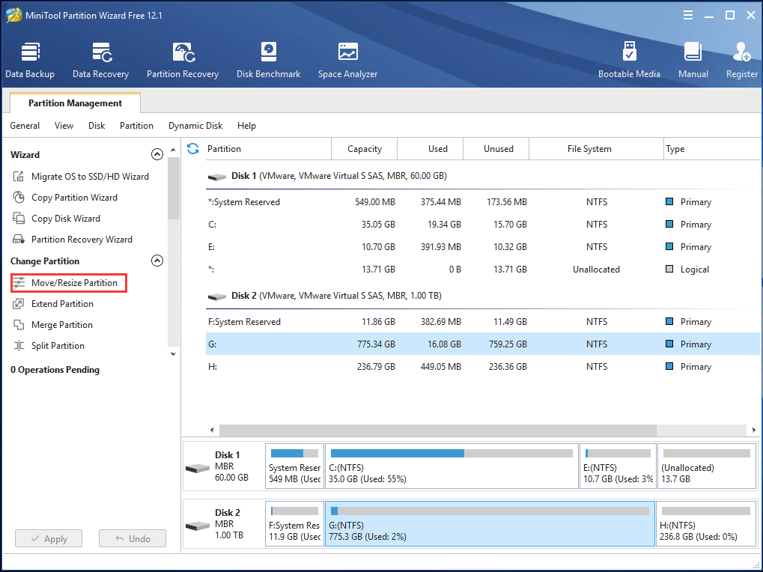
Task: Click the Disk 1 icon in the partition list
Action: pyautogui.click(x=217, y=177)
